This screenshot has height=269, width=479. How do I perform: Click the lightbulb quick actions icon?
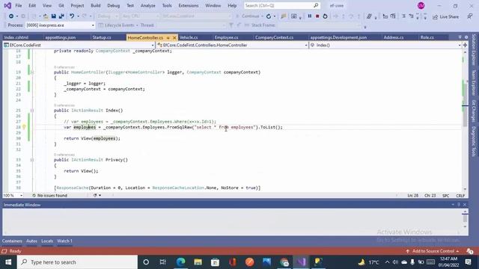pyautogui.click(x=24, y=127)
